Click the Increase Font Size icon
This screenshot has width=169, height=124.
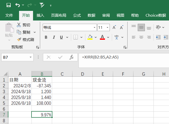pyautogui.click(x=114, y=27)
